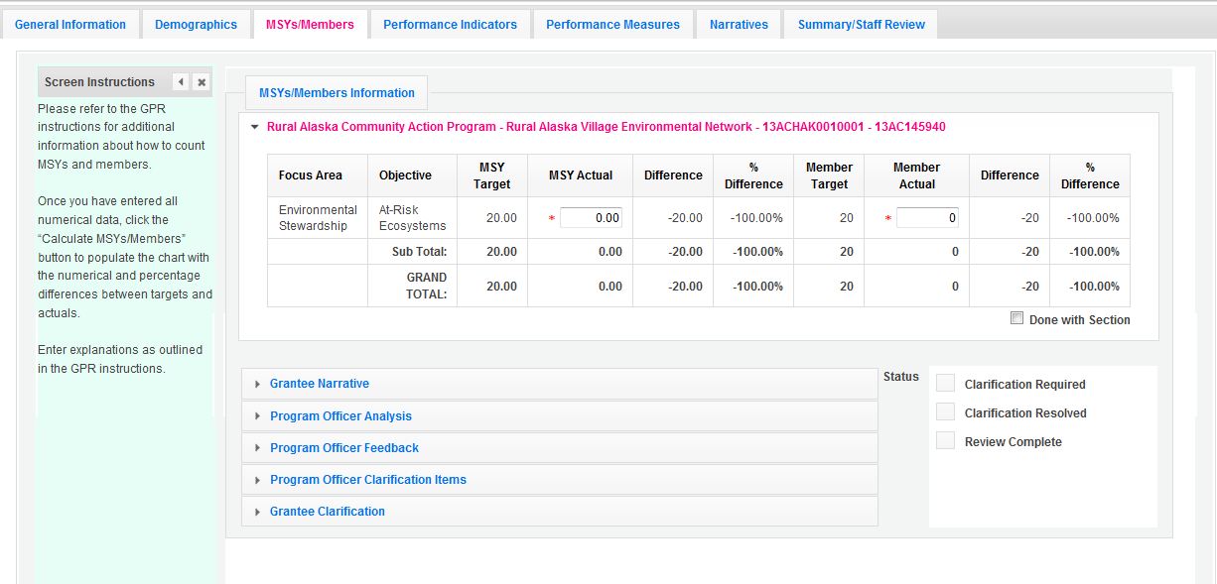1217x584 pixels.
Task: Tick the Clarification Resolved checkbox
Action: pos(945,412)
